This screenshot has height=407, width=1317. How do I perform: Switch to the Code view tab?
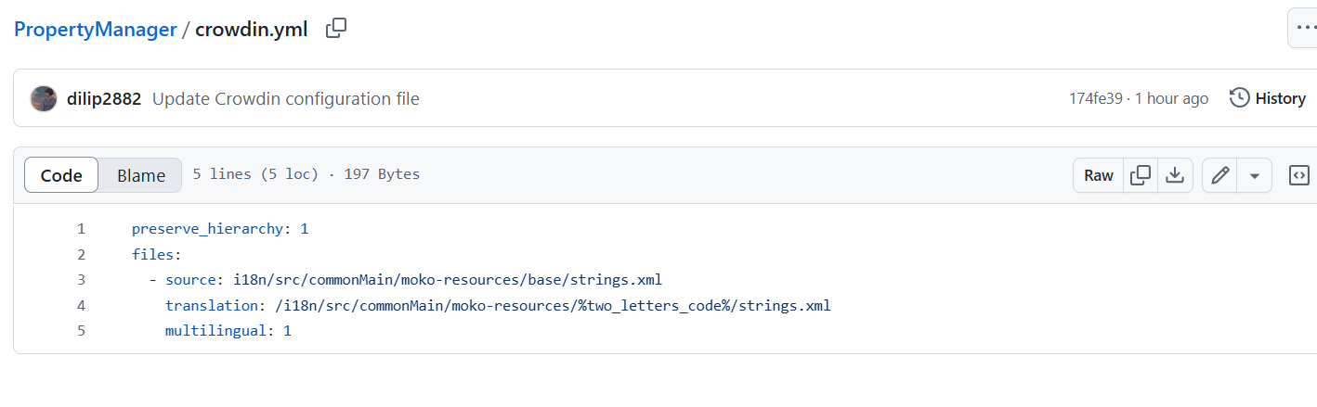61,175
